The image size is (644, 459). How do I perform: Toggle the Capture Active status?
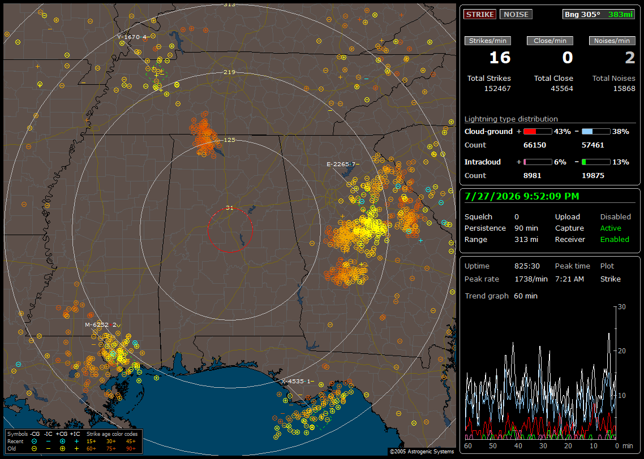point(611,228)
